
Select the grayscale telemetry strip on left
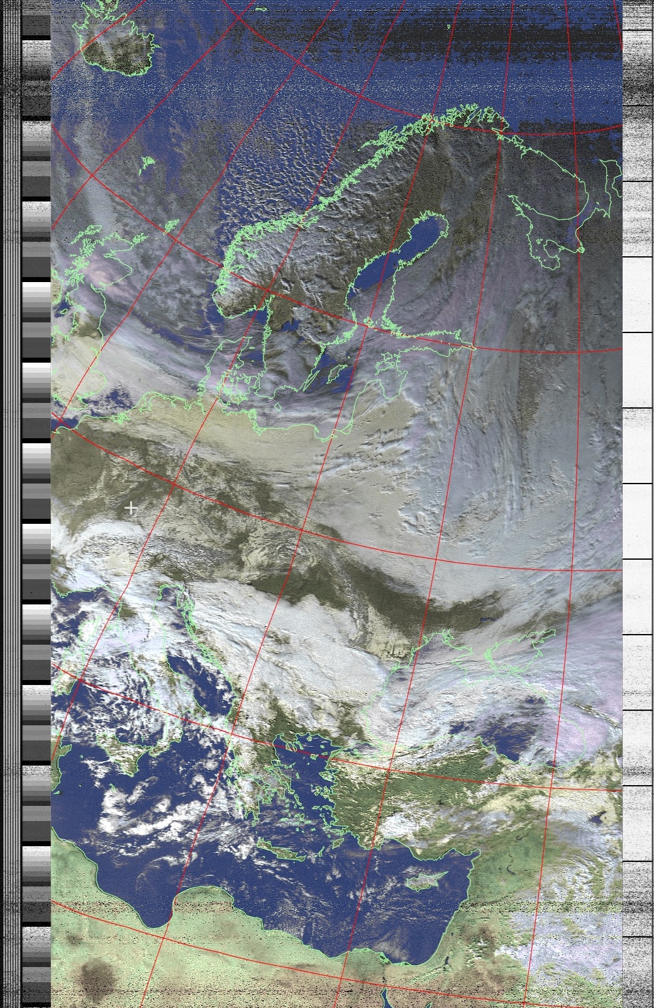coord(36,504)
